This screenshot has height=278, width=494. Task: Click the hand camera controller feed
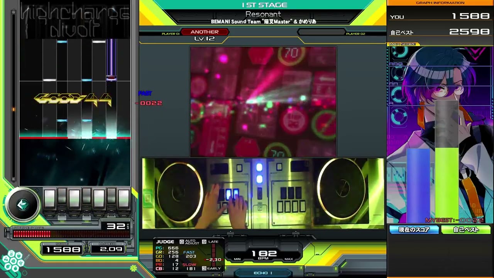tap(263, 193)
